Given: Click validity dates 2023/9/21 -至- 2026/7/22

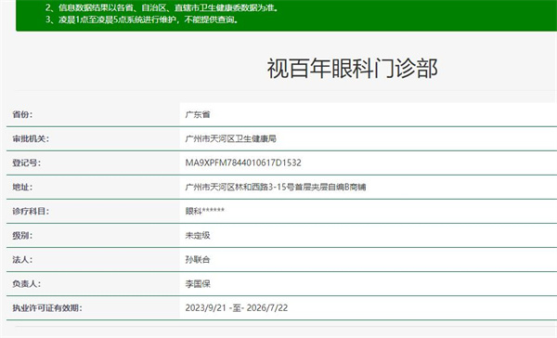Looking at the screenshot, I should 237,307.
